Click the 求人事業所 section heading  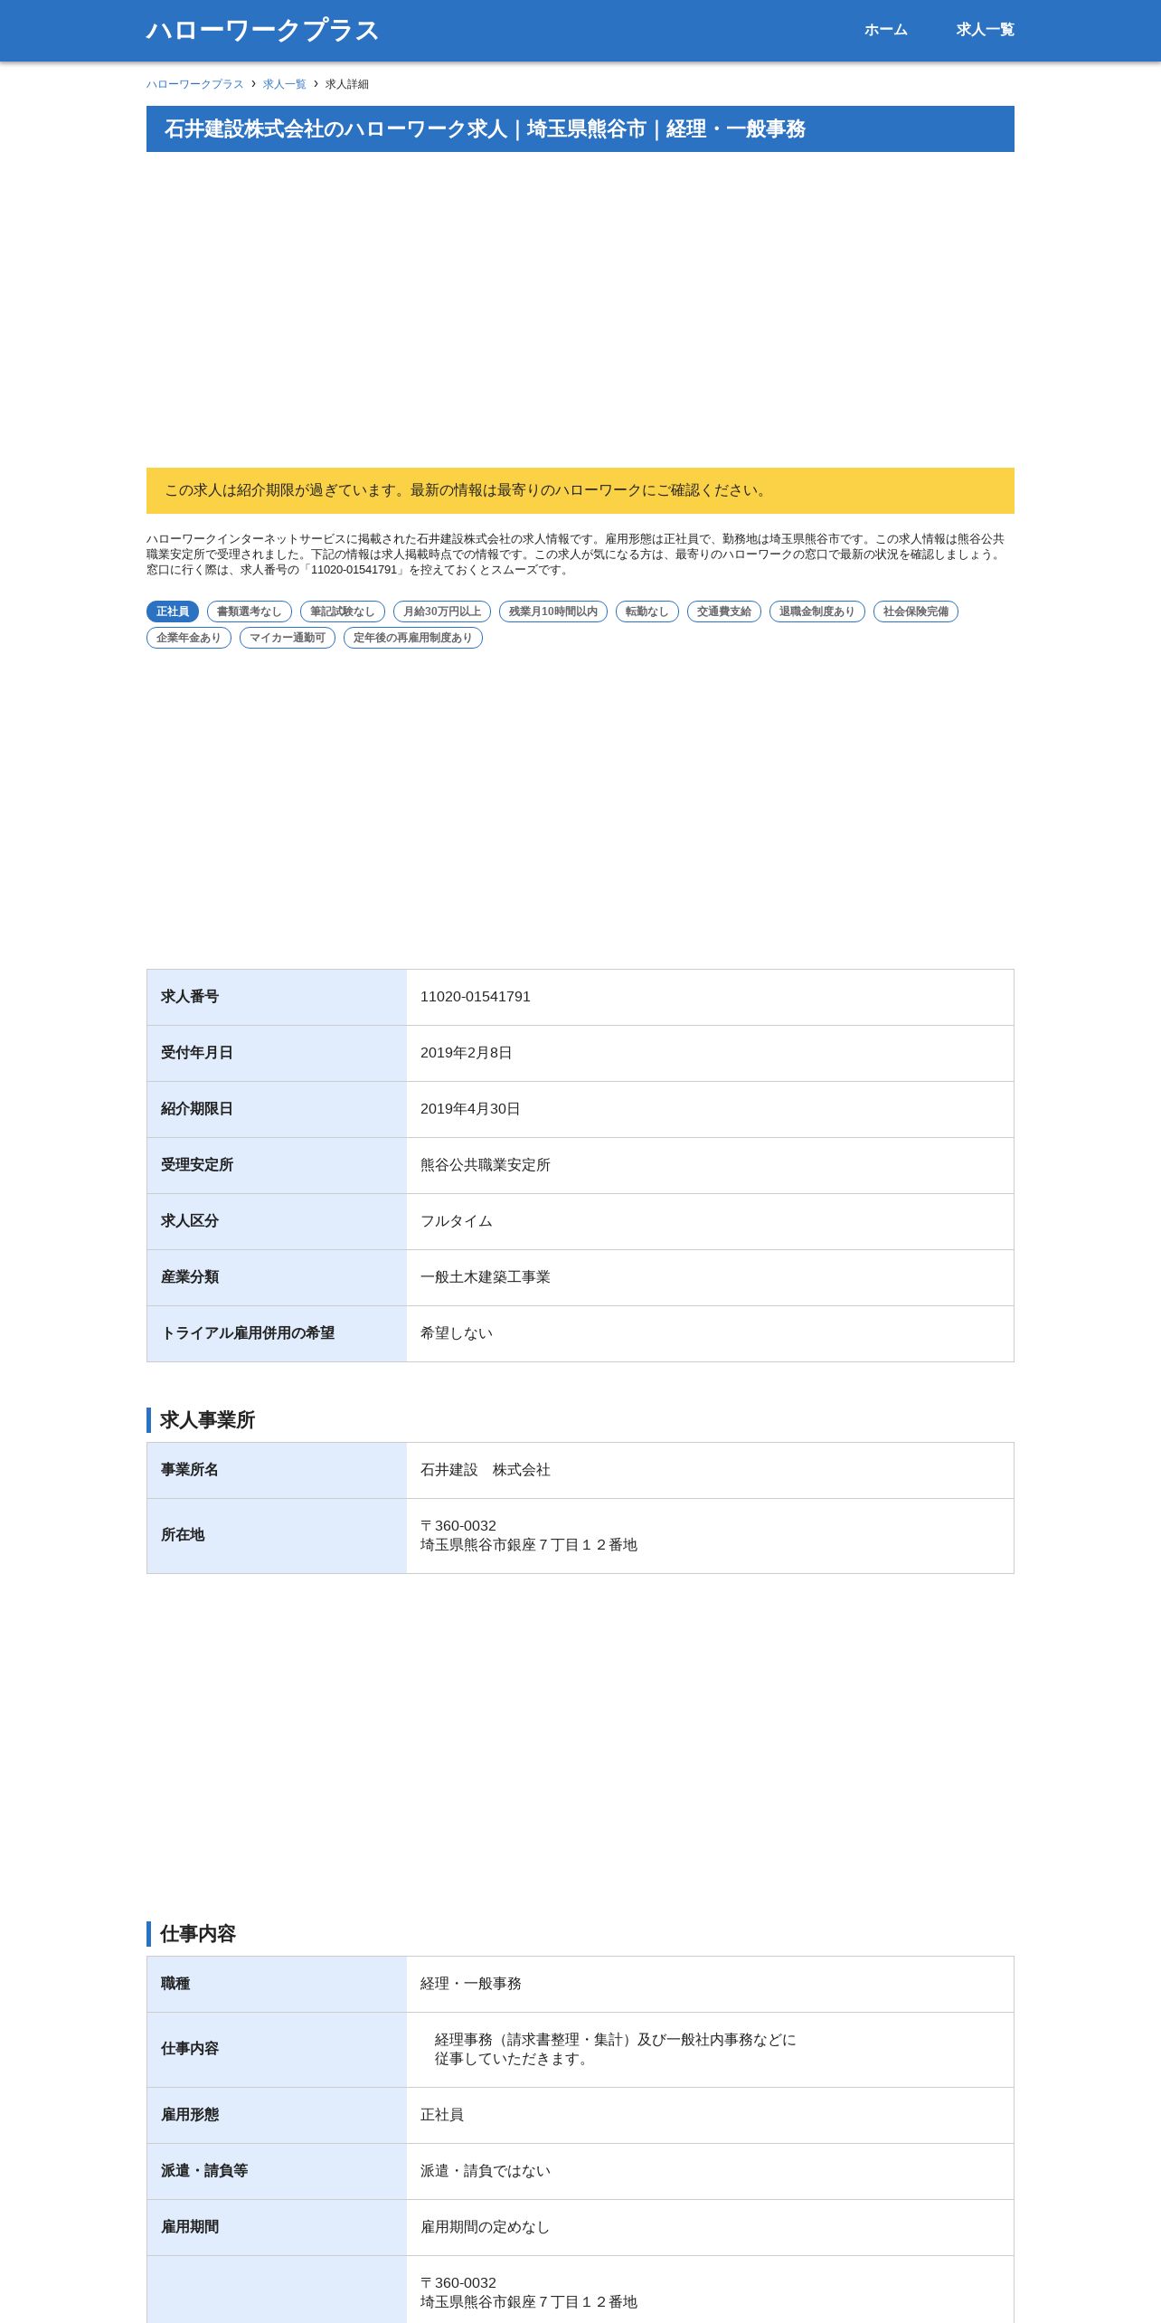(208, 1420)
